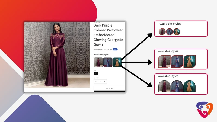Click the main product image of the purple gown
Image resolution: width=217 pixels, height=122 pixels.
point(57,55)
